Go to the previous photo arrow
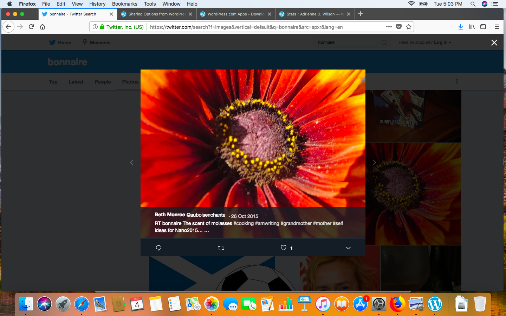The height and width of the screenshot is (316, 506). click(x=132, y=163)
